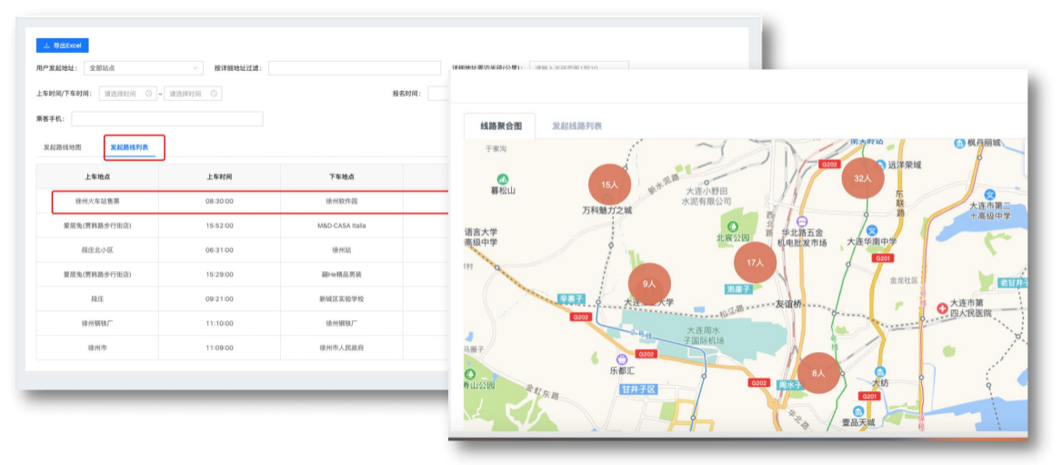The width and height of the screenshot is (1062, 465).
Task: Open the 用户发起地址 dropdown (全部站点)
Action: click(143, 67)
